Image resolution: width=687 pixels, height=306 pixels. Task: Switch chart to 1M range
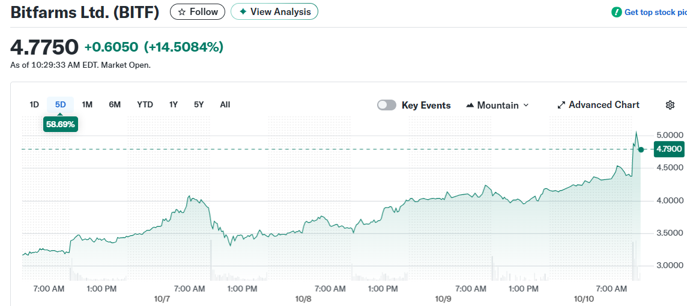click(x=87, y=104)
